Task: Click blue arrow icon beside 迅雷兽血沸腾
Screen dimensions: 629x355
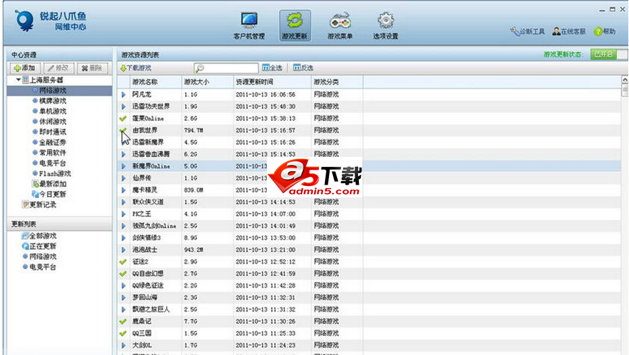Action: 124,154
